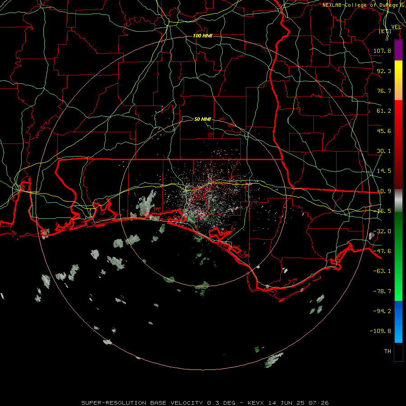
Task: Click the yellow-orange segment of the velocity color bar
Action: [x=398, y=80]
